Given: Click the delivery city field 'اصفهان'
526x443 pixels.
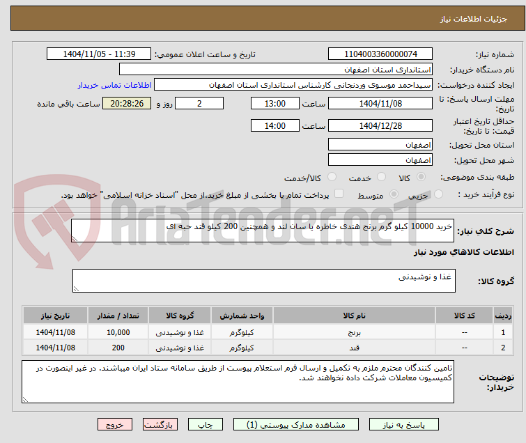Looking at the screenshot, I should coord(380,160).
